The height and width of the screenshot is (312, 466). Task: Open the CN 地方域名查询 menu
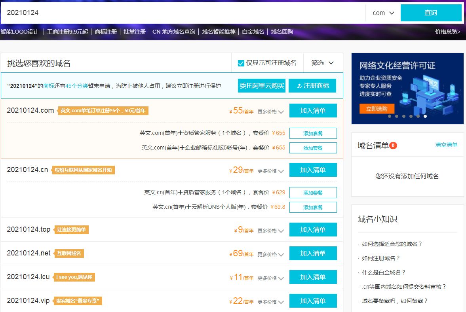[x=173, y=32]
